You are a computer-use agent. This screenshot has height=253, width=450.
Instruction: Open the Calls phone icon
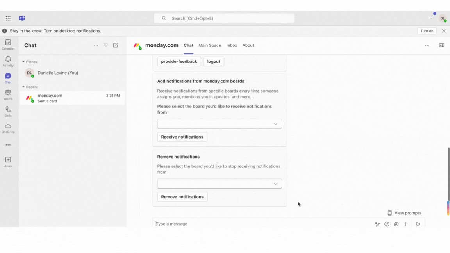tap(8, 112)
